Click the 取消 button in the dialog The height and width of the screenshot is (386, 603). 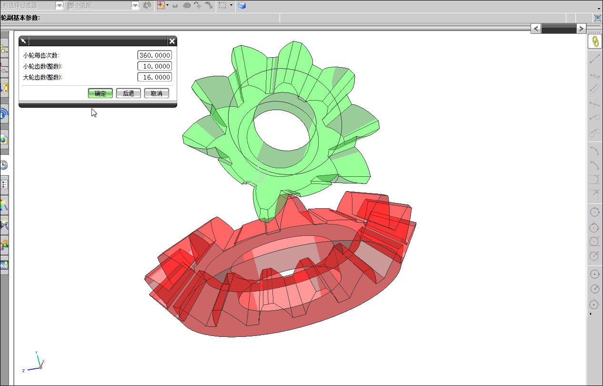click(157, 93)
